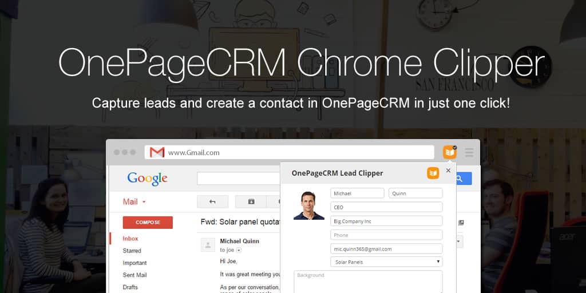Open the Sent Mail folder

[134, 275]
